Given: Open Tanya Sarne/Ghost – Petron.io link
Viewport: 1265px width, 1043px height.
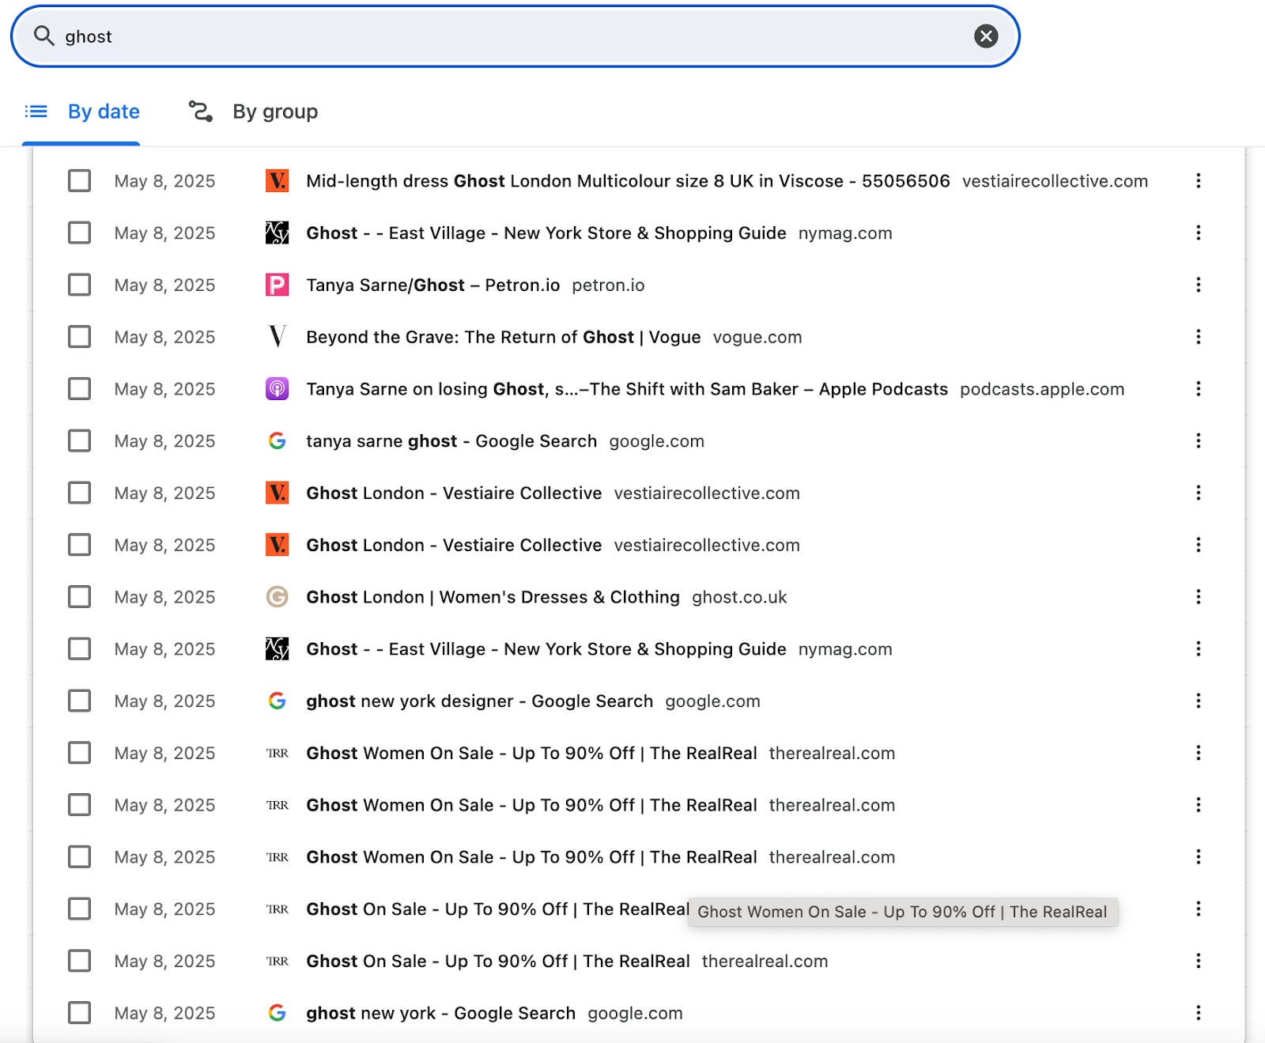Looking at the screenshot, I should click(x=432, y=285).
